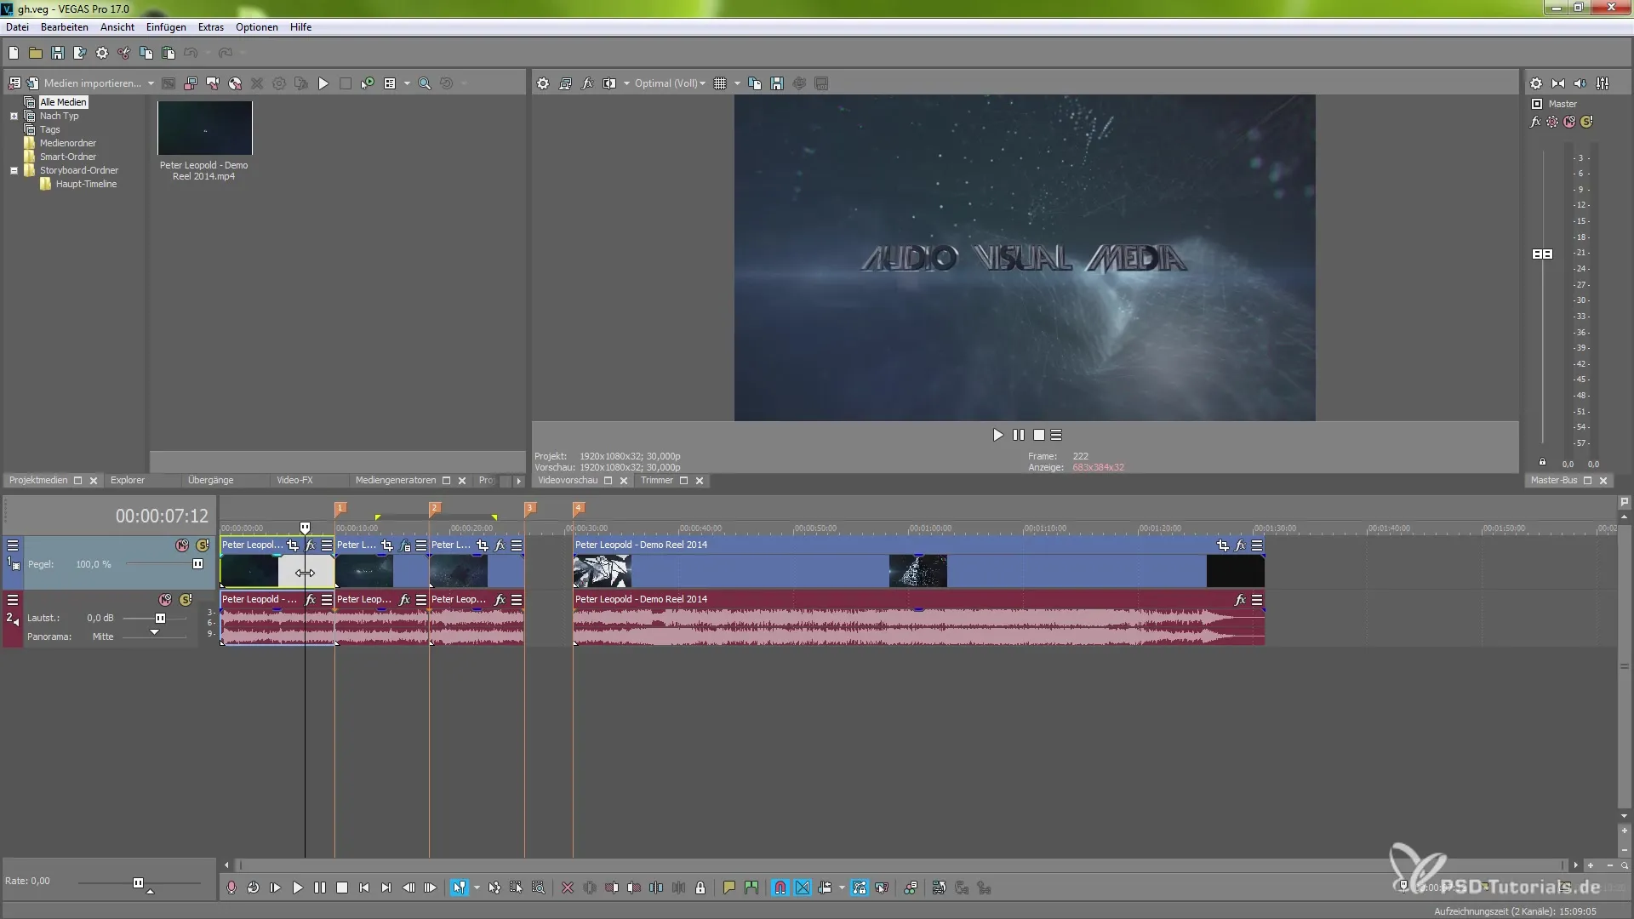Viewport: 1634px width, 919px height.
Task: Open media views dropdown arrow
Action: tap(407, 83)
